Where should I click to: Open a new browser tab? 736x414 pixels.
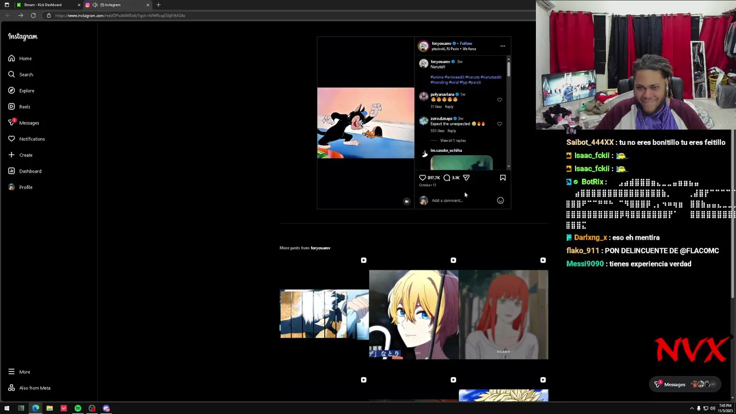point(159,5)
